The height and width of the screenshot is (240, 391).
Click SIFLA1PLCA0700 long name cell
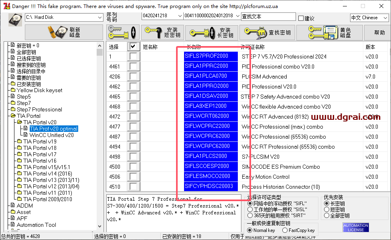[211, 76]
